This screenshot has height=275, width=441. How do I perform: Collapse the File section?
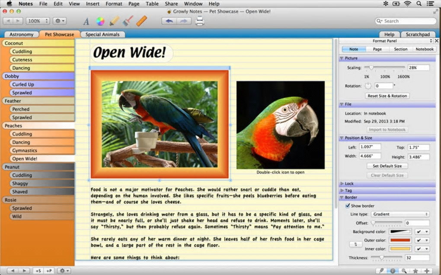(342, 104)
